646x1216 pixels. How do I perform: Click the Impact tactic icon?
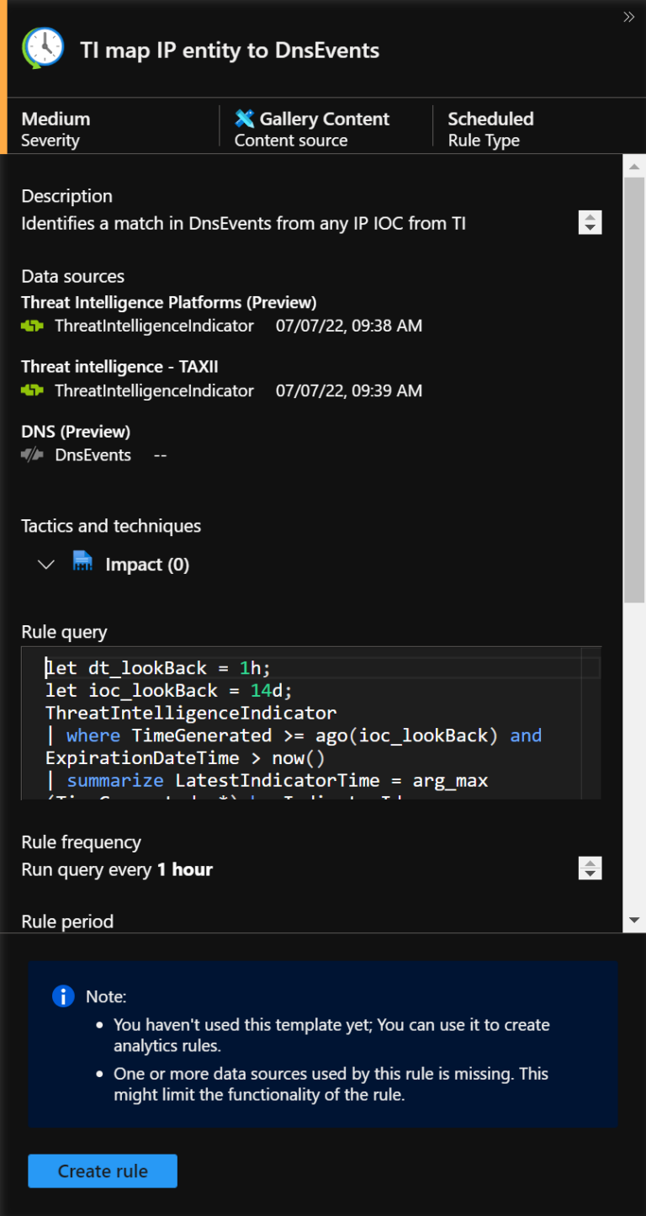click(x=82, y=564)
